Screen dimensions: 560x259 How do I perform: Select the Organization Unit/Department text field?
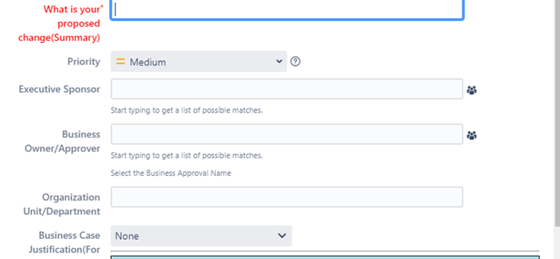point(287,197)
